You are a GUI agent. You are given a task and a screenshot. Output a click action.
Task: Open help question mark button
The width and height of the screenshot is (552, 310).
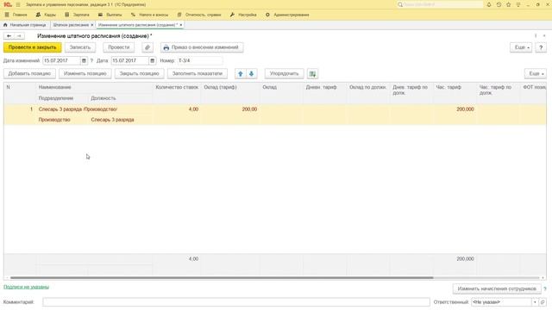pos(541,47)
